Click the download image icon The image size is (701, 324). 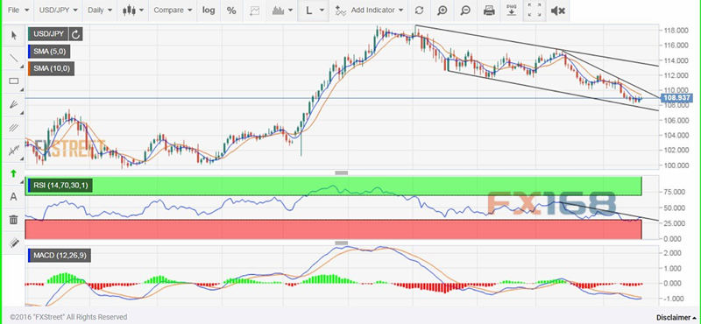coord(511,11)
